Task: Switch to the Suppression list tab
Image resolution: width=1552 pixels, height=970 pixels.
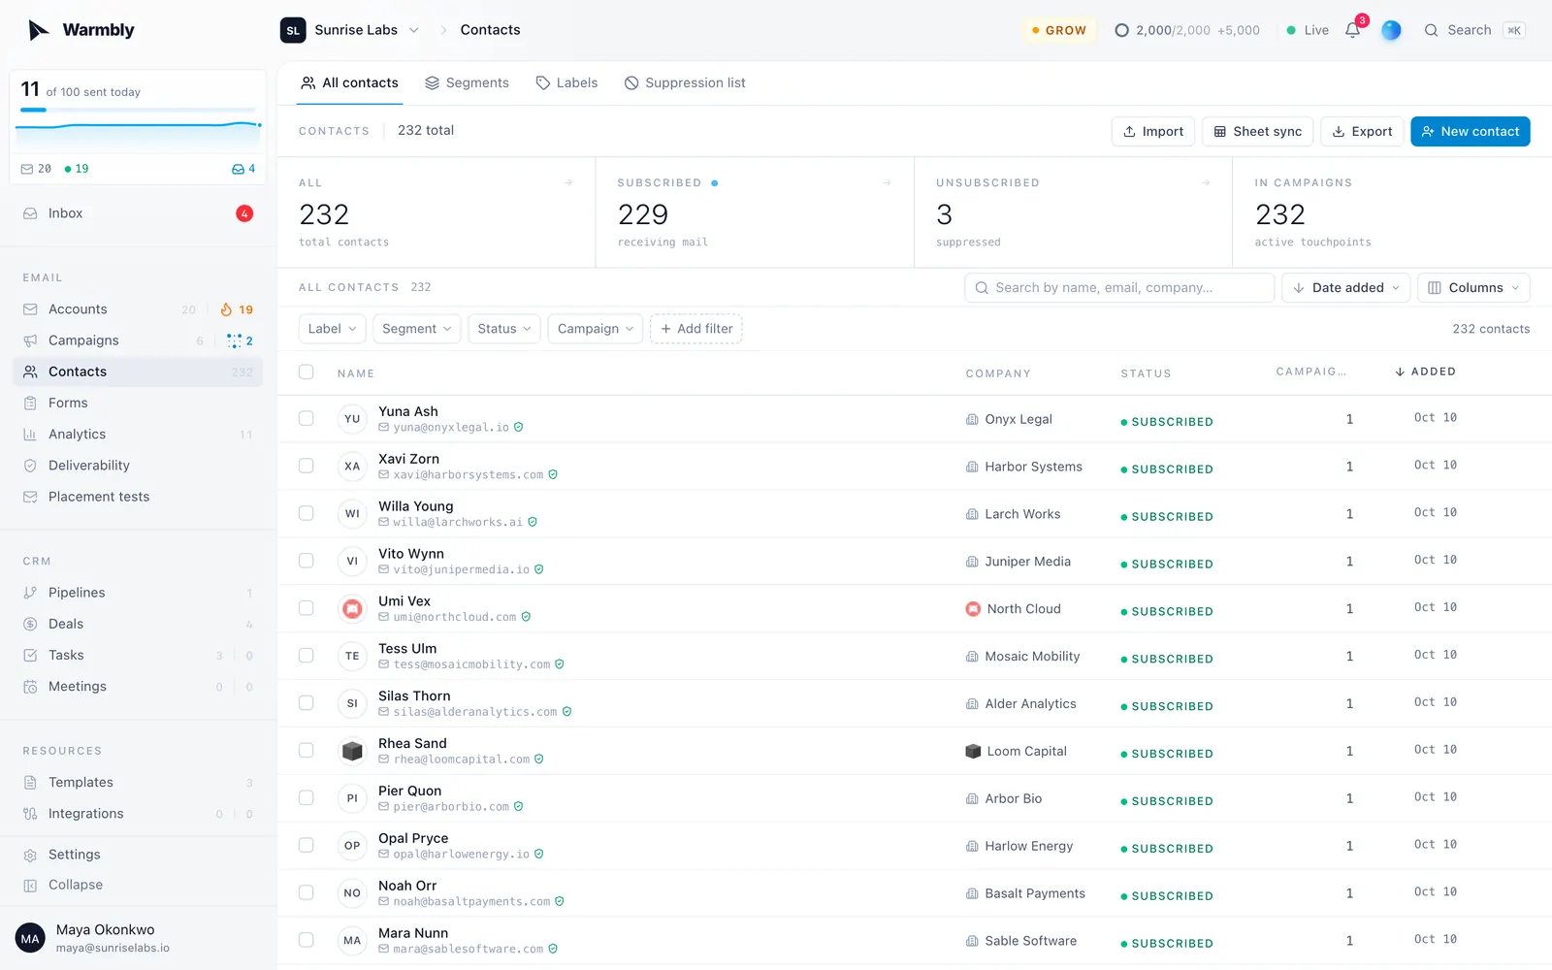Action: pos(685,83)
